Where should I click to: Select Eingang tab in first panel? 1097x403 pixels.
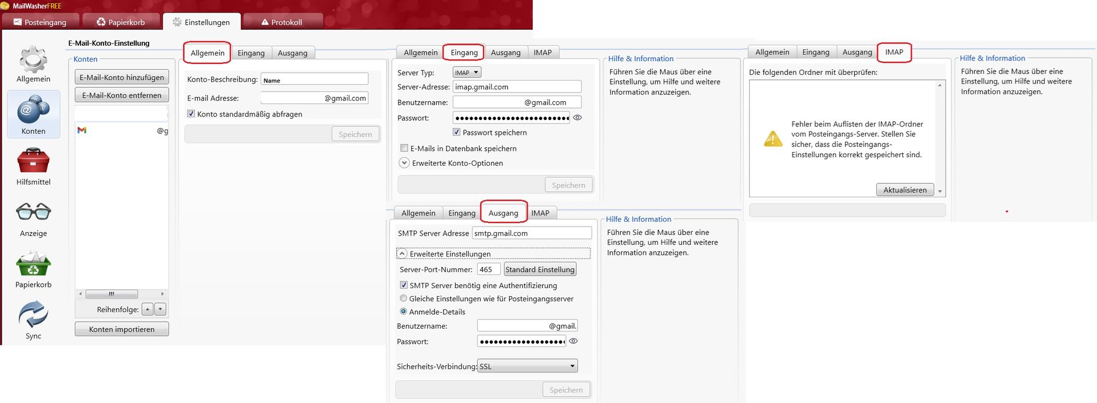(251, 53)
